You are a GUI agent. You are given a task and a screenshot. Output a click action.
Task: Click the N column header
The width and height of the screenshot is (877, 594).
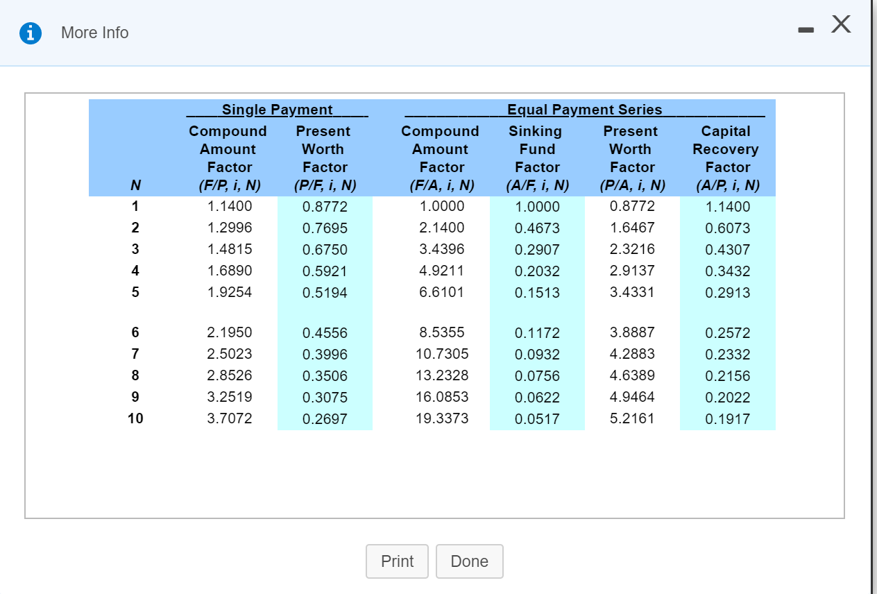click(135, 185)
